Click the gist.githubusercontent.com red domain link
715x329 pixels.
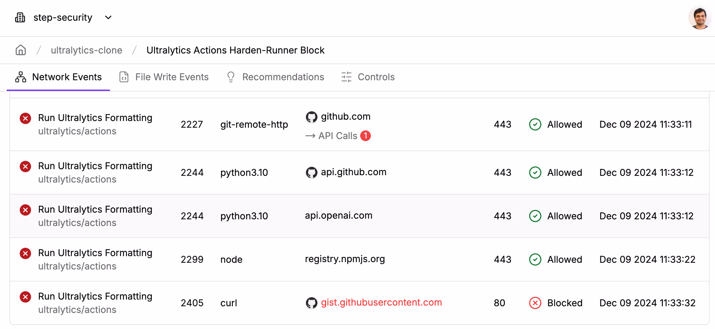tap(381, 303)
